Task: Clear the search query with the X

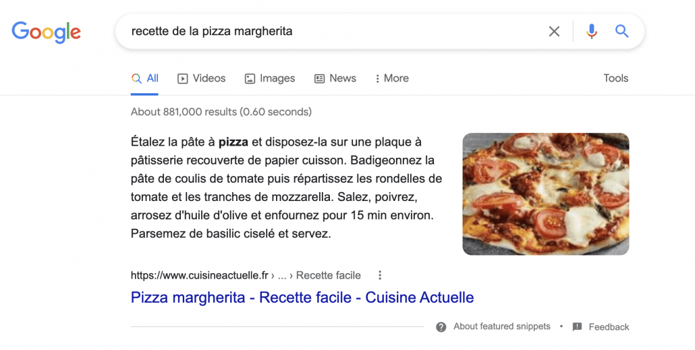Action: (x=554, y=31)
